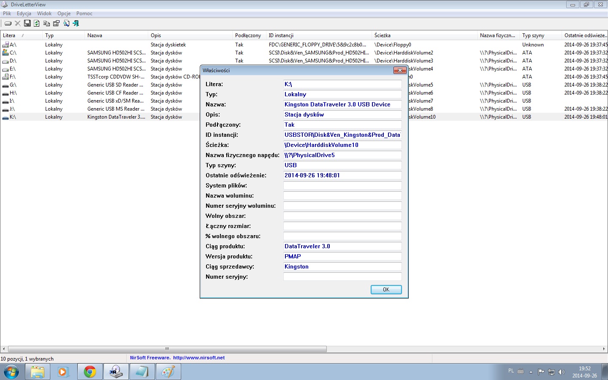Sort by the Litera column header

[22, 35]
